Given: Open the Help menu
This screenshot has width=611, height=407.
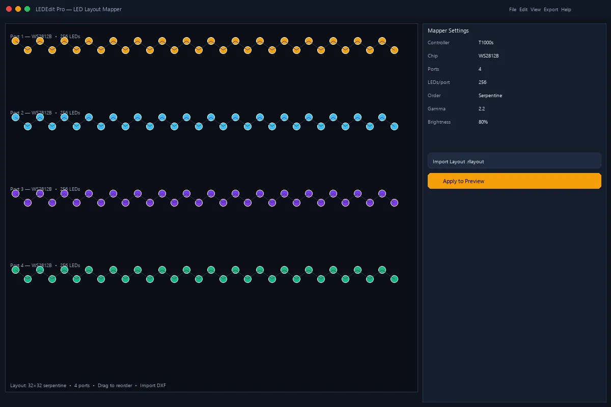Looking at the screenshot, I should pyautogui.click(x=566, y=10).
